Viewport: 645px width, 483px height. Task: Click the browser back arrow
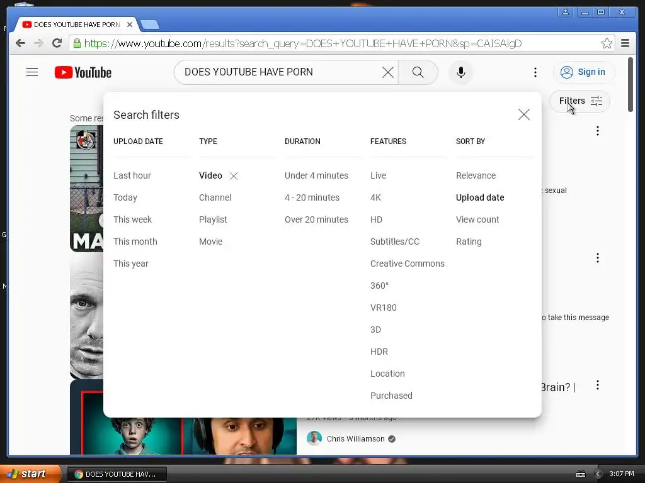[x=20, y=43]
